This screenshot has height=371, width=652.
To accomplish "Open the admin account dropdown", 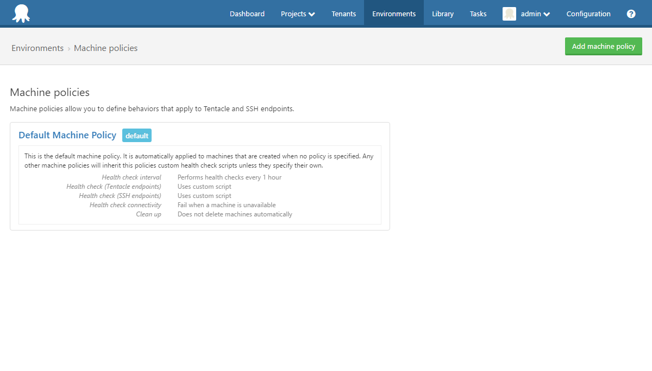I will [x=534, y=14].
